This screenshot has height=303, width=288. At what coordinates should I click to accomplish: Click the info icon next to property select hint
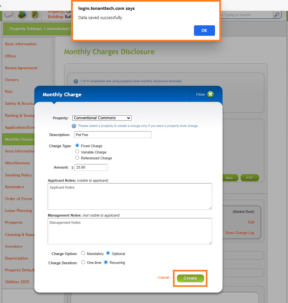(x=74, y=126)
